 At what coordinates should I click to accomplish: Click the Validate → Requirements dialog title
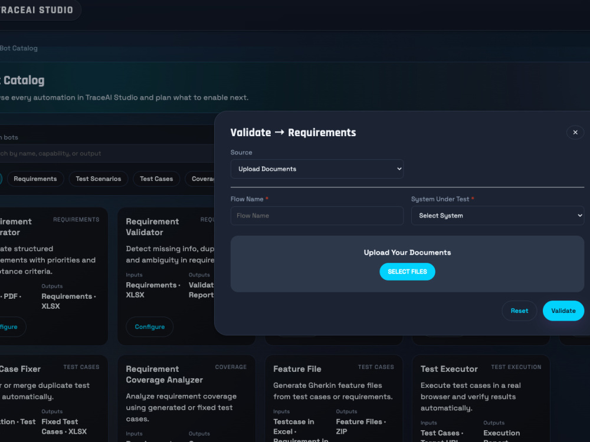[x=293, y=132]
